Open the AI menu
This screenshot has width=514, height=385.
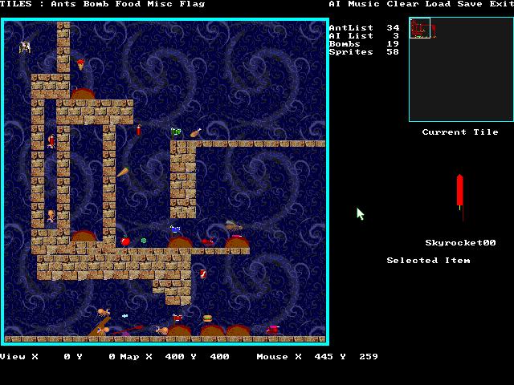click(335, 4)
